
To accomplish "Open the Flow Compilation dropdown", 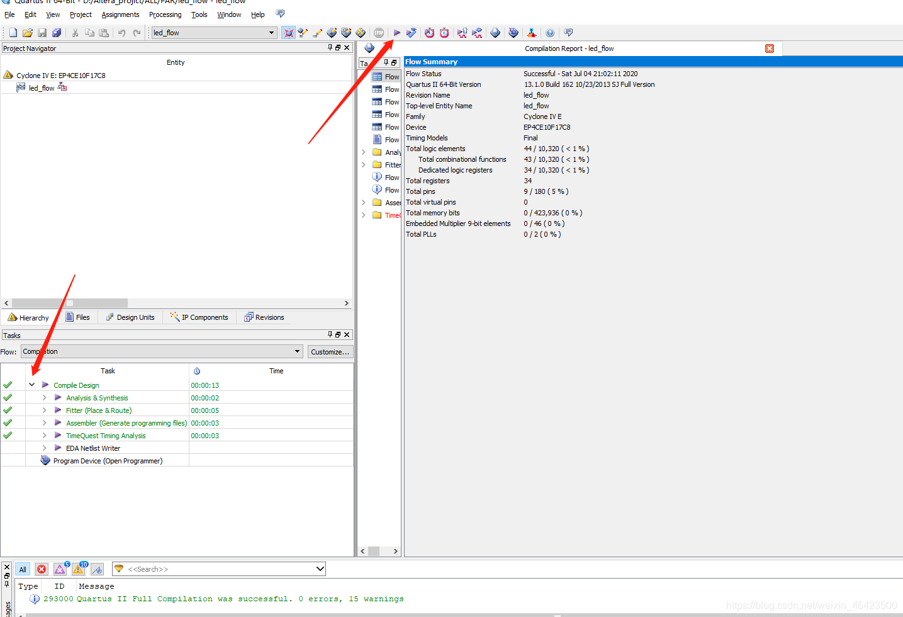I will coord(162,351).
